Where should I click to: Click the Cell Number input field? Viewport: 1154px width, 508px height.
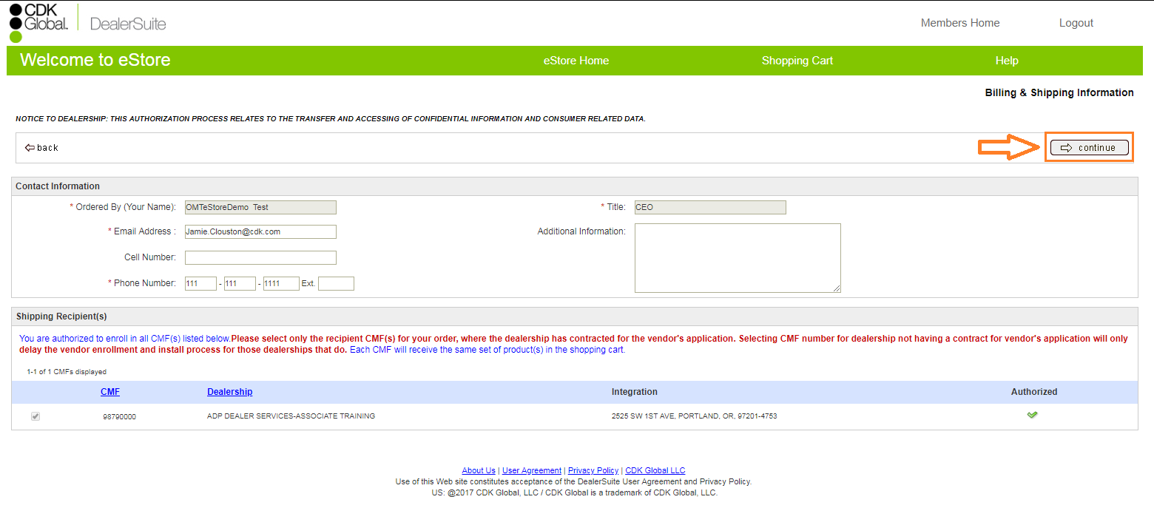260,257
